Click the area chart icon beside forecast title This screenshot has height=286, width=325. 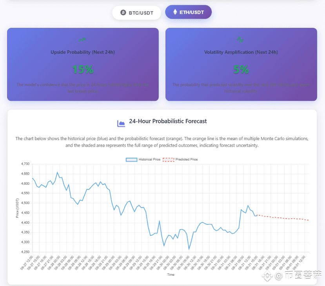121,124
